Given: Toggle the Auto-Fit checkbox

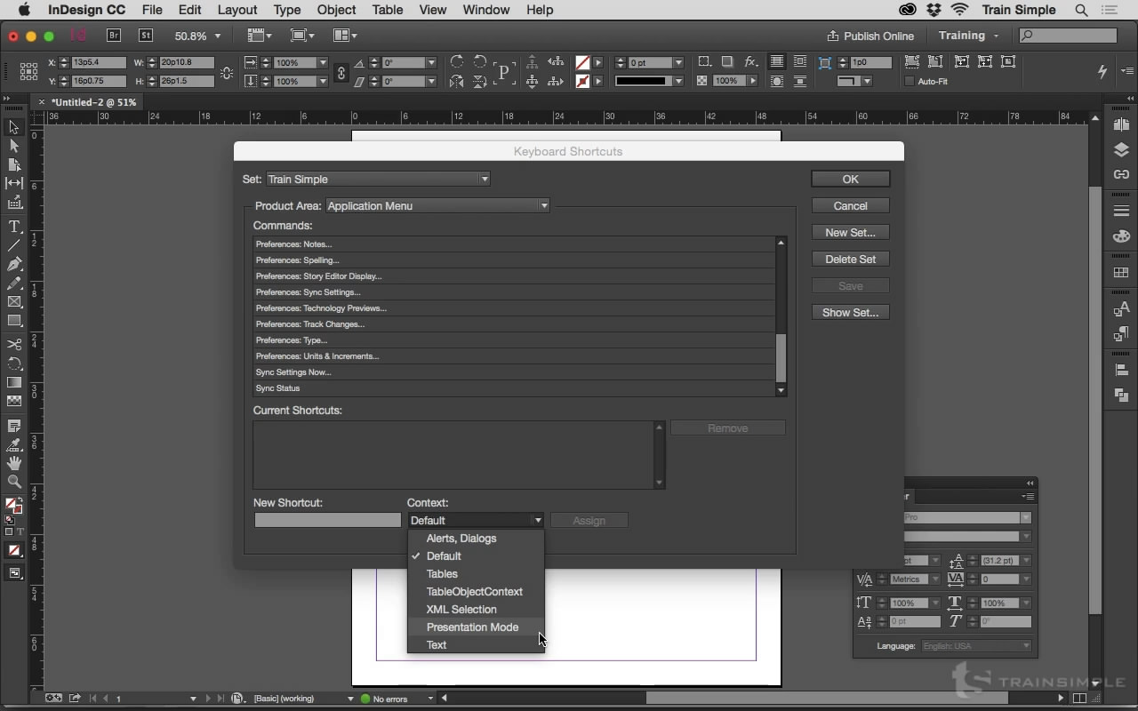Looking at the screenshot, I should [x=909, y=81].
